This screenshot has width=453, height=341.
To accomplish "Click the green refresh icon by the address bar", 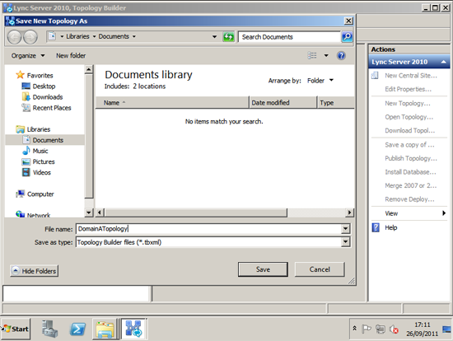I will (x=228, y=37).
